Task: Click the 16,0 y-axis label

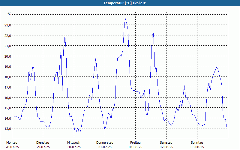Action: coord(8,98)
